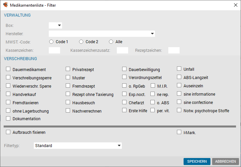
Task: Close the Medikamentenliste Filter dialog
Action: point(235,5)
